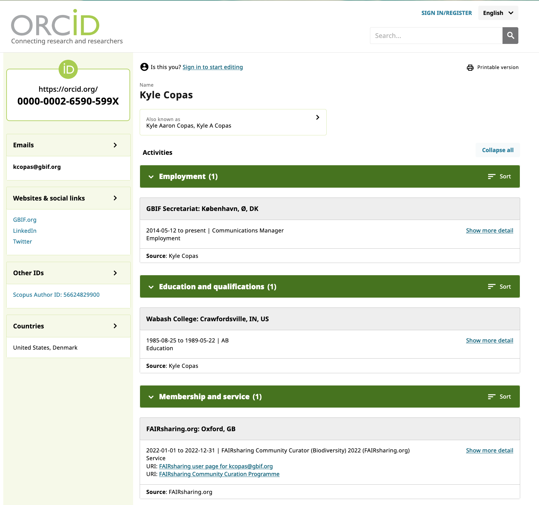The image size is (539, 505).
Task: Click the printer icon for printable version
Action: coord(470,68)
